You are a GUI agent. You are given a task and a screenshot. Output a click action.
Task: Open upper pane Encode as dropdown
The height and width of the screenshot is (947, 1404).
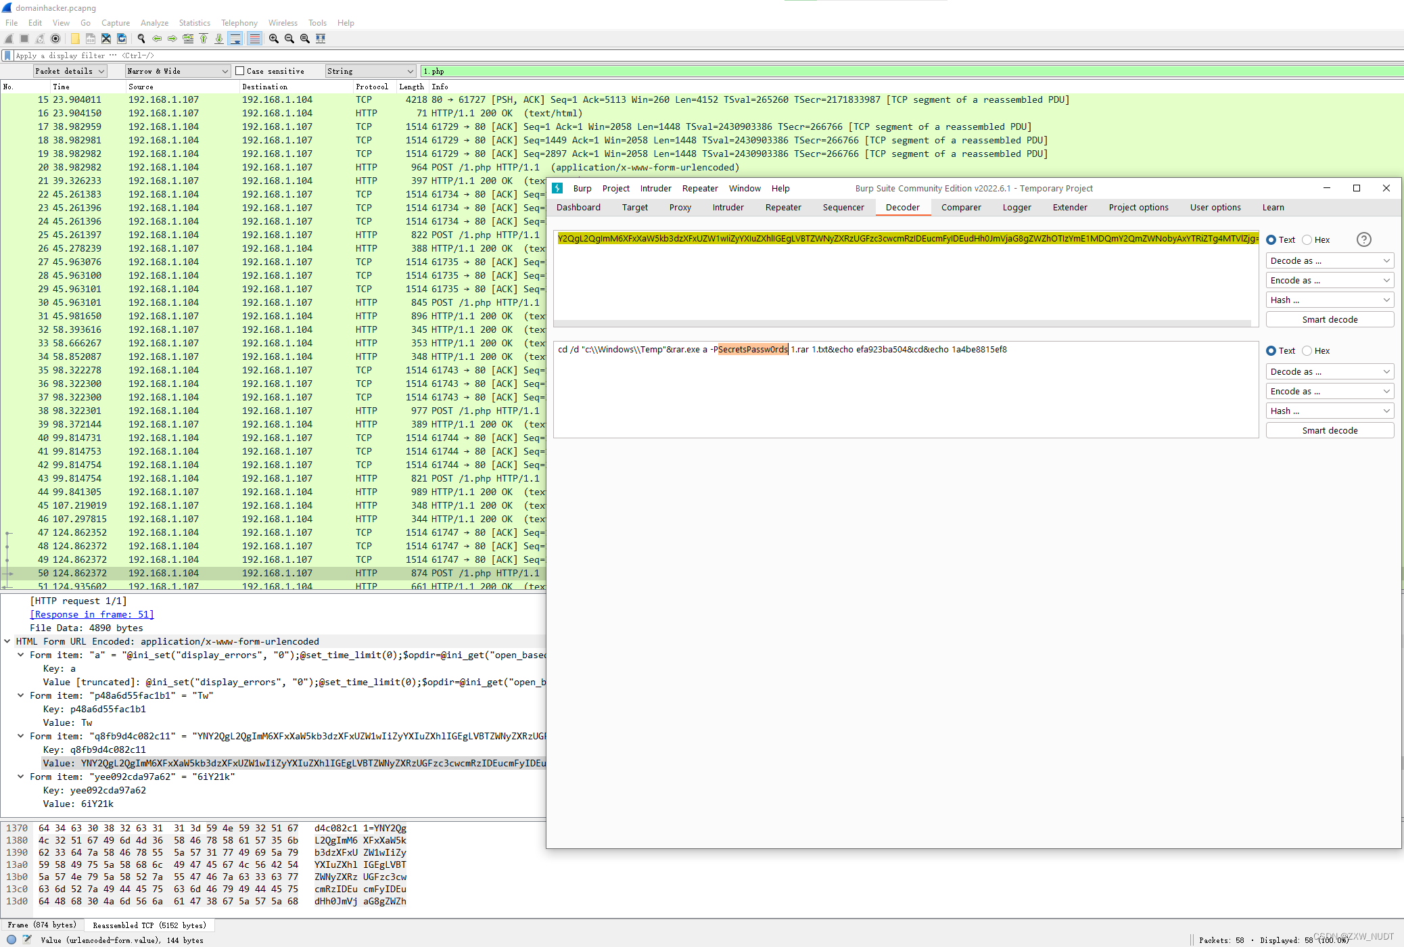1330,280
